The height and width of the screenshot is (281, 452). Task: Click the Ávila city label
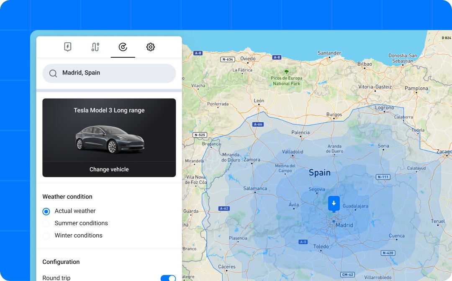pos(294,205)
